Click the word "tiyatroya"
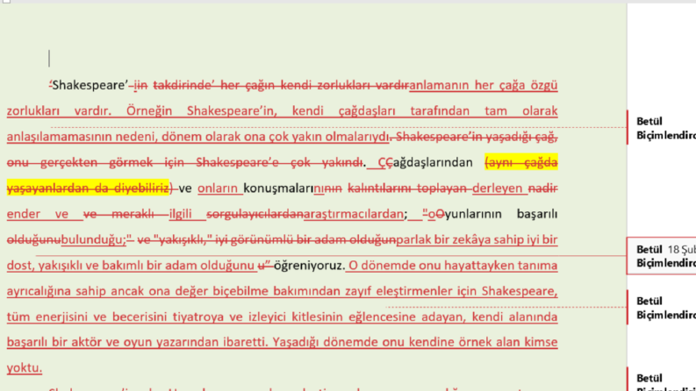This screenshot has width=696, height=391. click(x=199, y=317)
